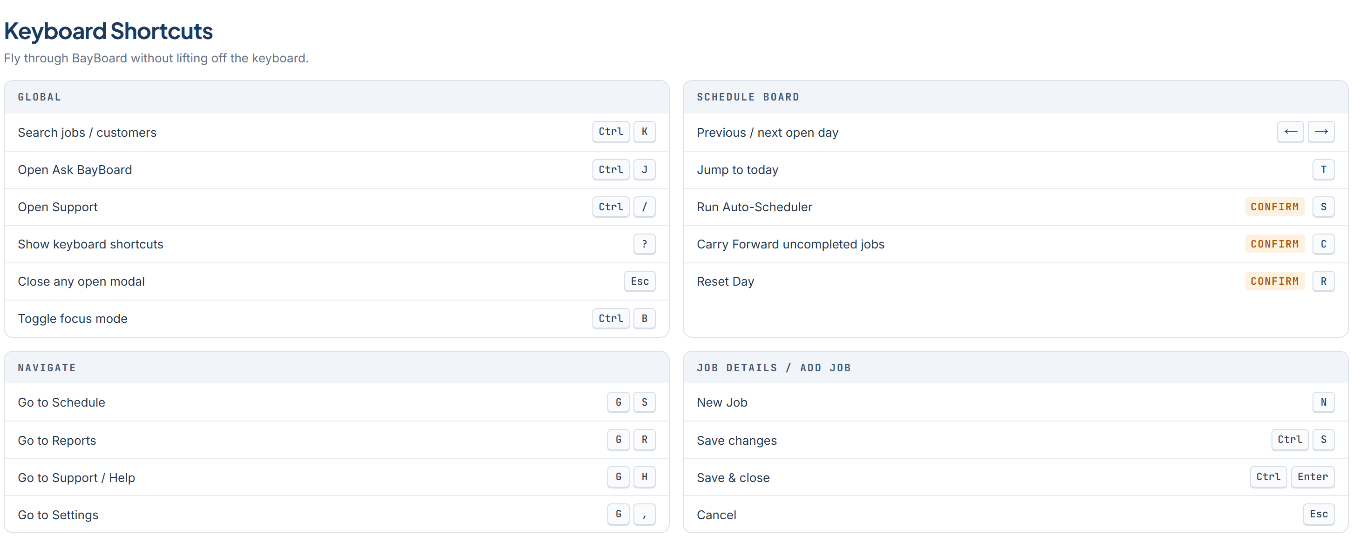Click the N key in New Job row
1360x549 pixels.
click(x=1323, y=402)
